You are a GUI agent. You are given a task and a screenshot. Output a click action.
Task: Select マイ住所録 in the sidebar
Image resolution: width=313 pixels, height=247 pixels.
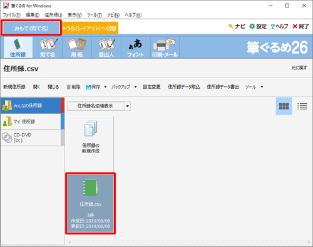coord(31,121)
